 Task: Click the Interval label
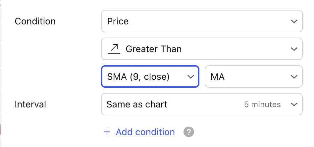[x=30, y=104]
